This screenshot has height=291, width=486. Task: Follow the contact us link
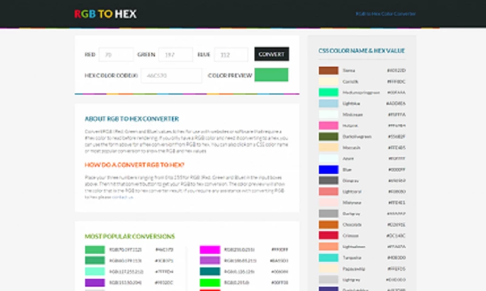coord(123,197)
